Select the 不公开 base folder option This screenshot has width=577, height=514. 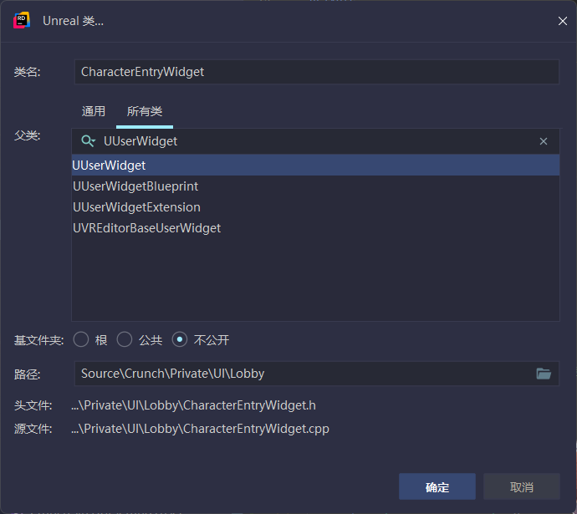pos(180,339)
